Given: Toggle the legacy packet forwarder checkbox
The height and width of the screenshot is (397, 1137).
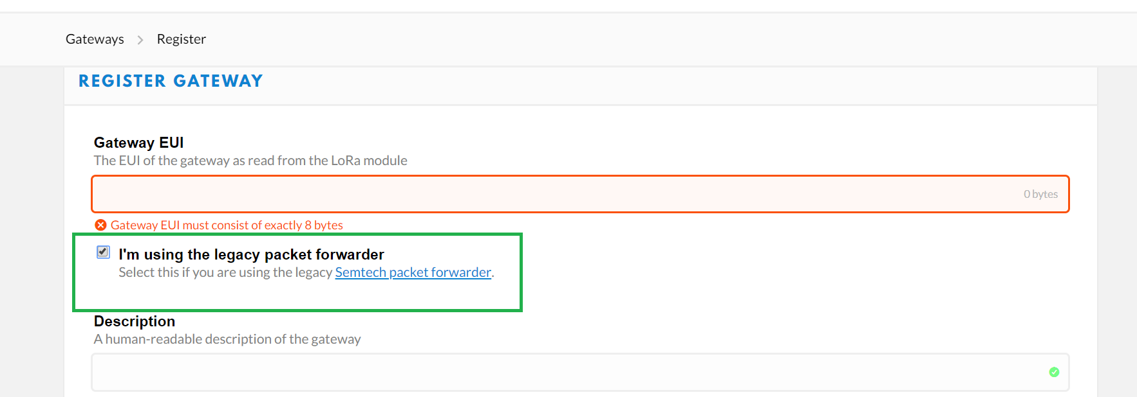Looking at the screenshot, I should [103, 252].
